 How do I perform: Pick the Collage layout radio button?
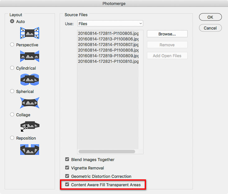(12, 114)
